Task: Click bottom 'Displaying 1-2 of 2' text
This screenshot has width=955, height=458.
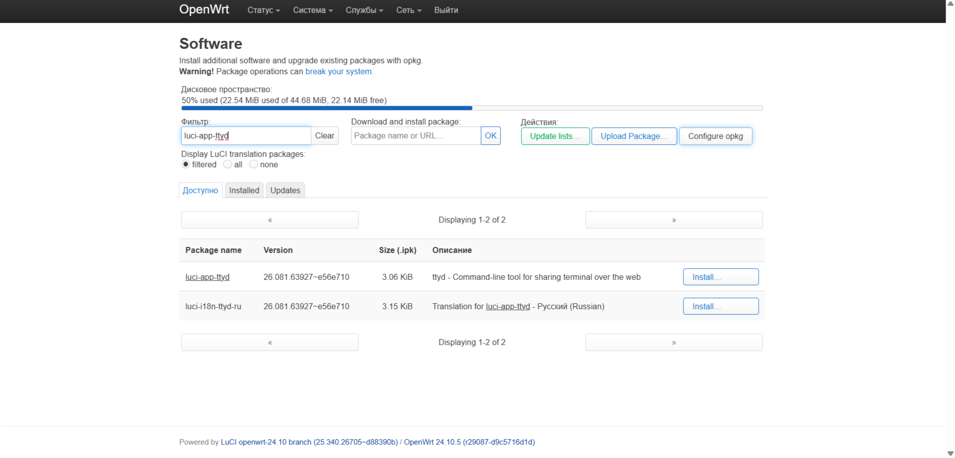Action: pos(472,343)
